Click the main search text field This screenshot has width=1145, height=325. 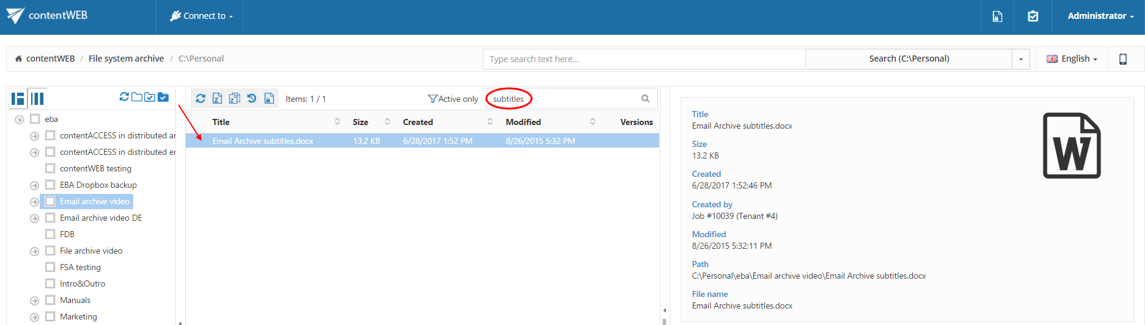click(x=644, y=59)
